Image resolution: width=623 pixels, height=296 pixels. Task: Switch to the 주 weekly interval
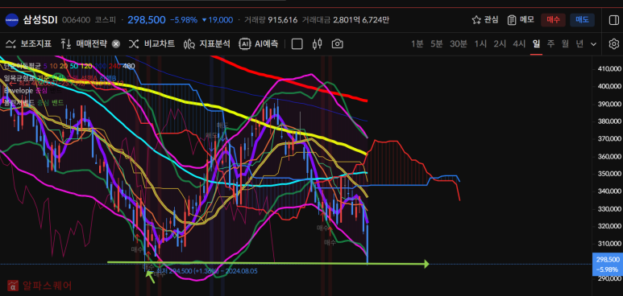coord(550,43)
